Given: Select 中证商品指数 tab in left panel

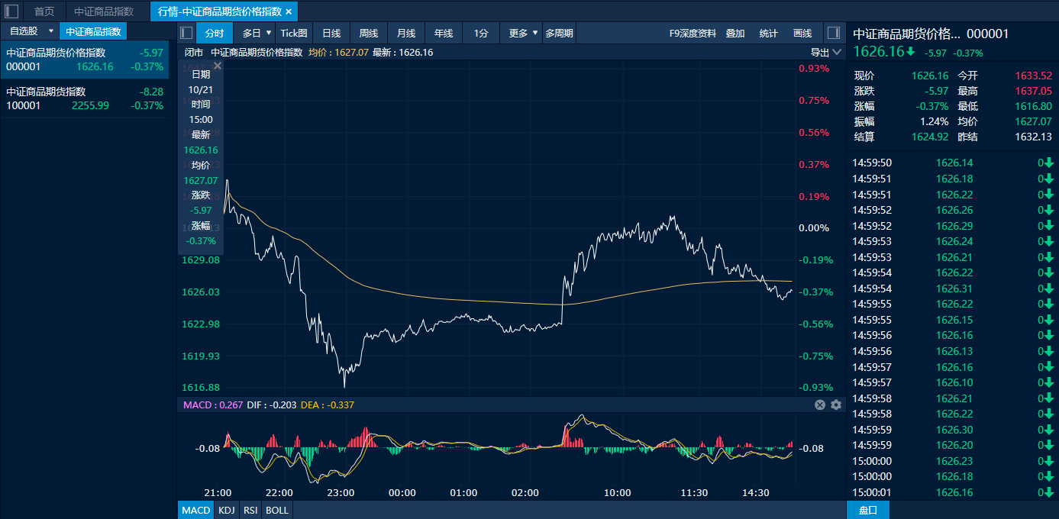Looking at the screenshot, I should [x=93, y=31].
